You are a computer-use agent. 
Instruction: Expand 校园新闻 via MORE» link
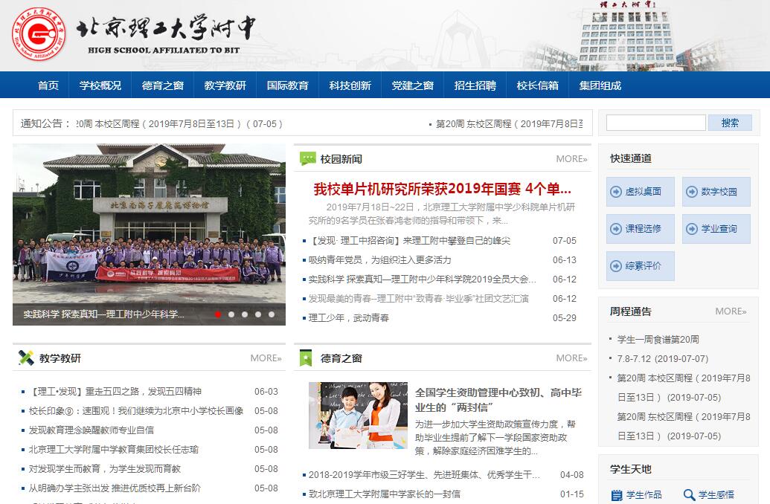click(x=571, y=159)
